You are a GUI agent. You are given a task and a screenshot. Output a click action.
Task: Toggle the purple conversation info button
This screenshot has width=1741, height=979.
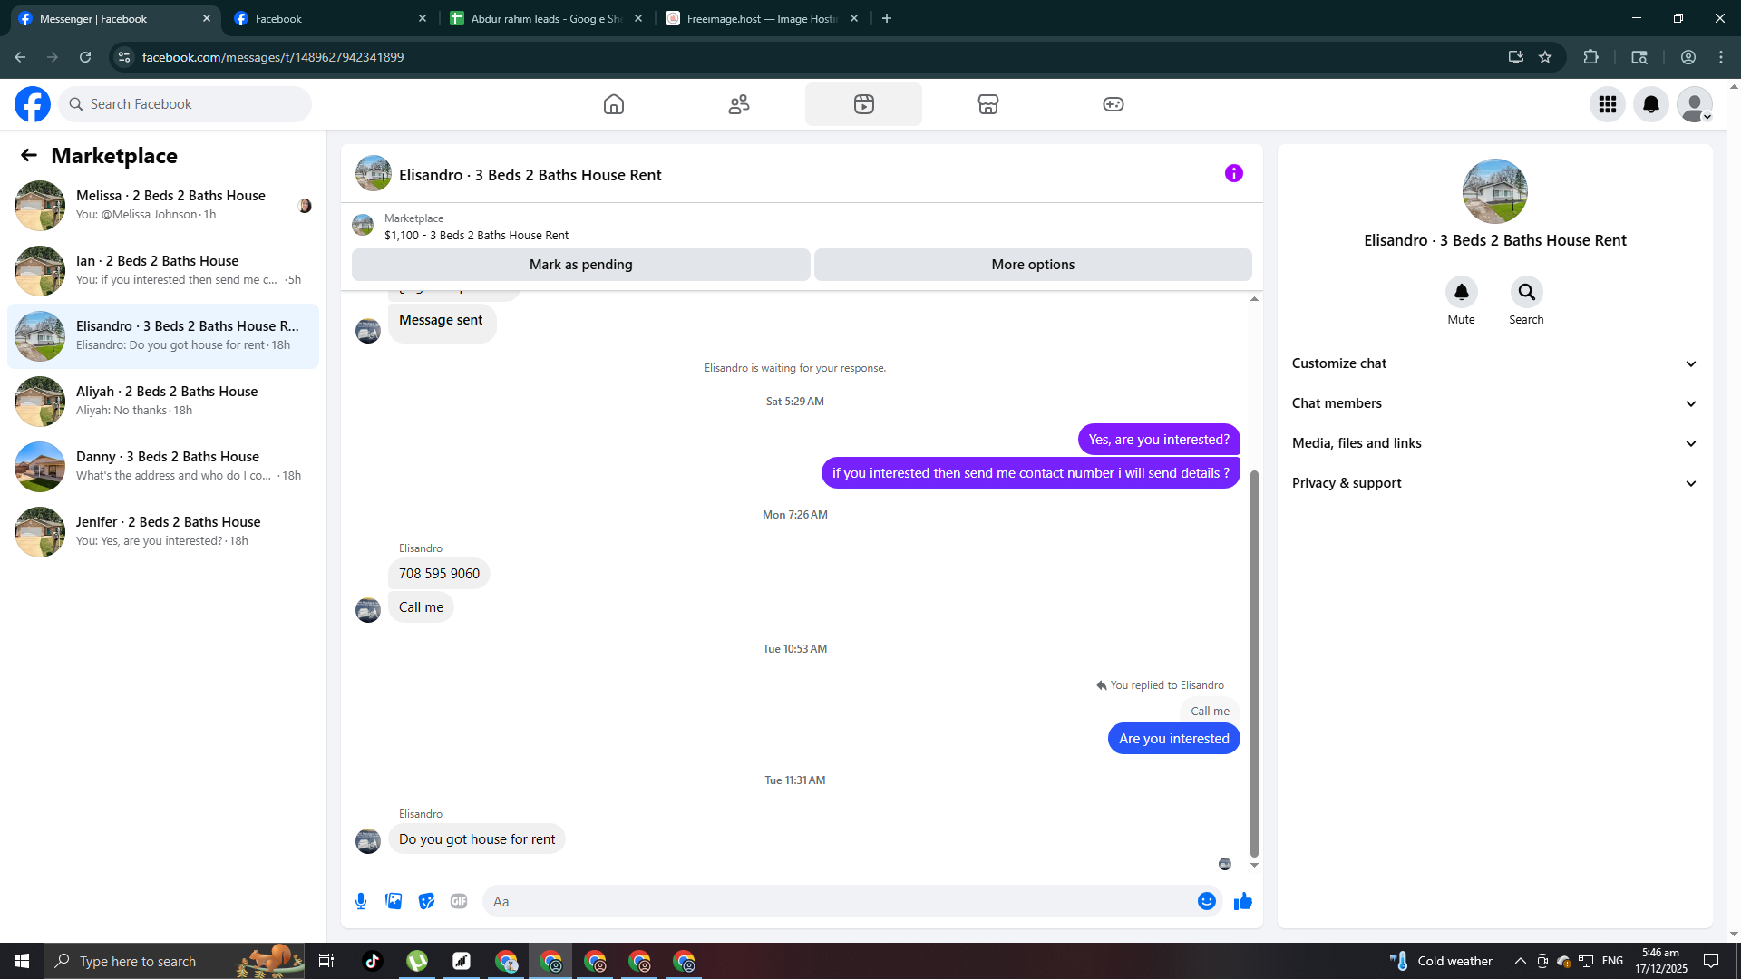(1233, 173)
